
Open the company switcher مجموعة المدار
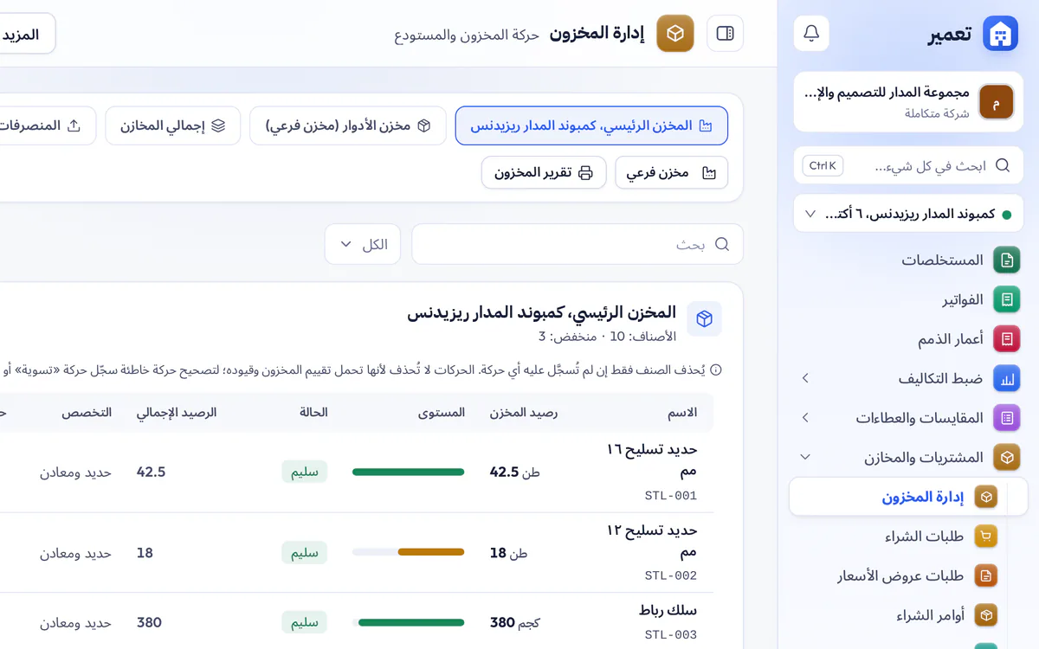[x=908, y=102]
